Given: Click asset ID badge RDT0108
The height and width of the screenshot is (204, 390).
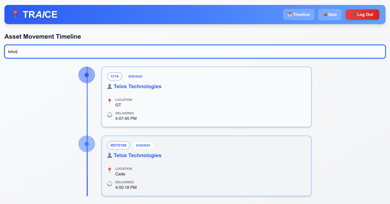Looking at the screenshot, I should [118, 146].
